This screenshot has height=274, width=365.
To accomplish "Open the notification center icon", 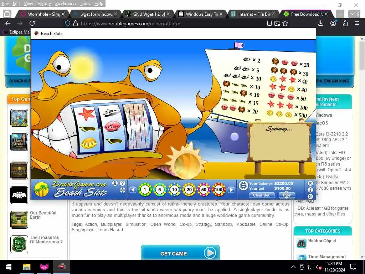I will 353,267.
